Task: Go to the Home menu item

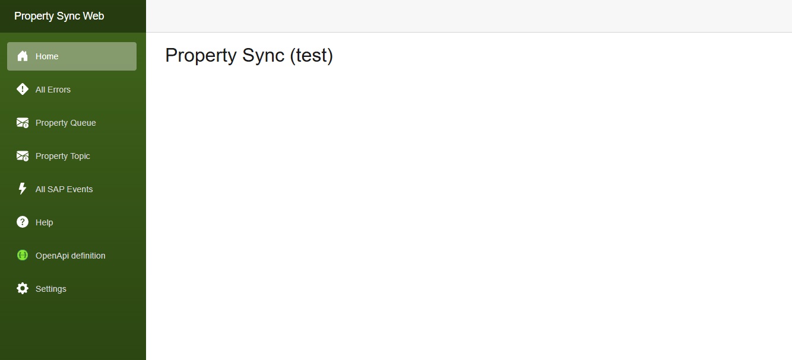Action: pyautogui.click(x=47, y=56)
